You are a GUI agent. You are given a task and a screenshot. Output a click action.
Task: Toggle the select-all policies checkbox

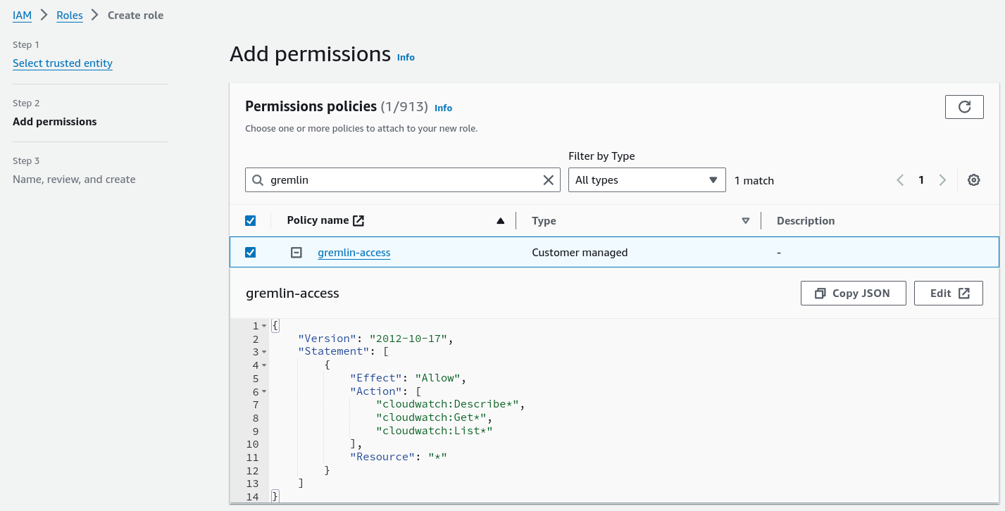pos(250,221)
